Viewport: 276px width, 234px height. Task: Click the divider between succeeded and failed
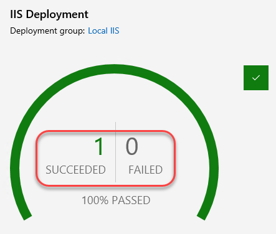click(x=115, y=152)
